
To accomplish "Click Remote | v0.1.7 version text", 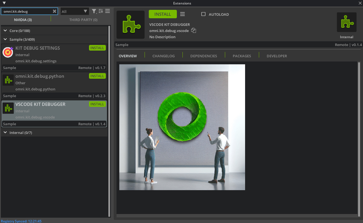I will (92, 68).
